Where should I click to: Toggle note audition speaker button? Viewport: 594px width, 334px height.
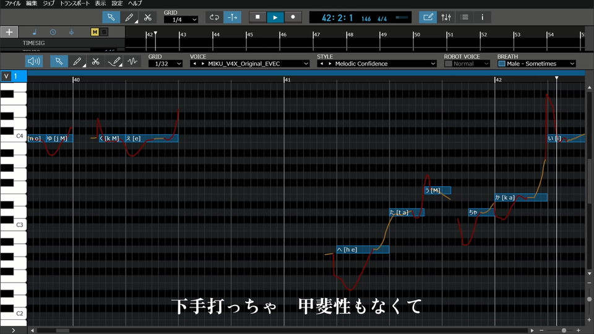[33, 61]
